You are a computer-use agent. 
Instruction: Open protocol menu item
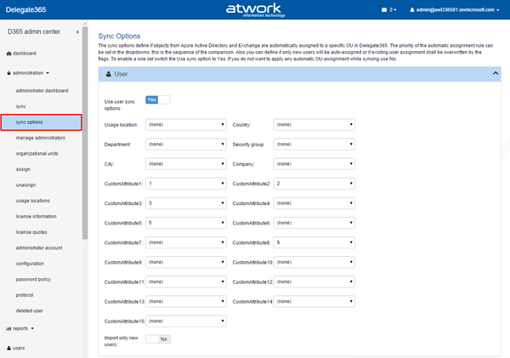pyautogui.click(x=25, y=295)
